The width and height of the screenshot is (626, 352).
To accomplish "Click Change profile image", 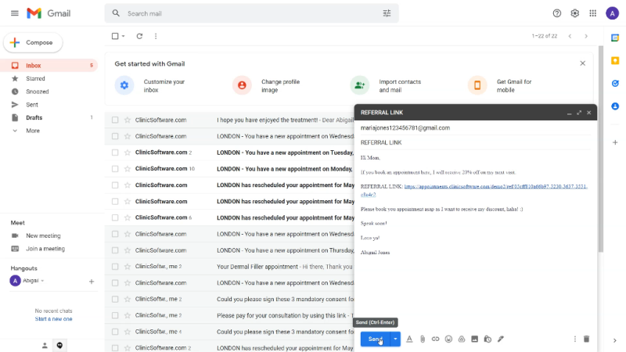I will point(267,85).
